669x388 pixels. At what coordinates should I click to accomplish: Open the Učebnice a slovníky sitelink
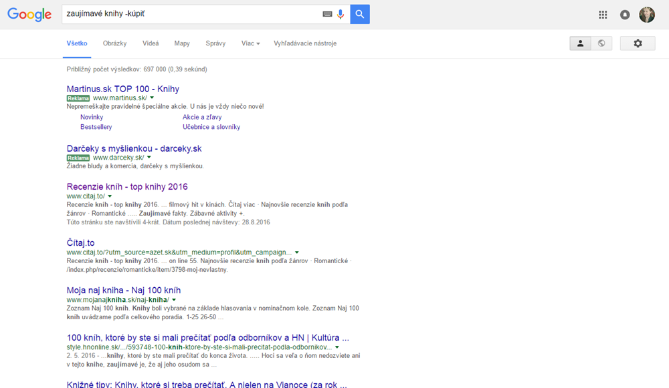[211, 127]
